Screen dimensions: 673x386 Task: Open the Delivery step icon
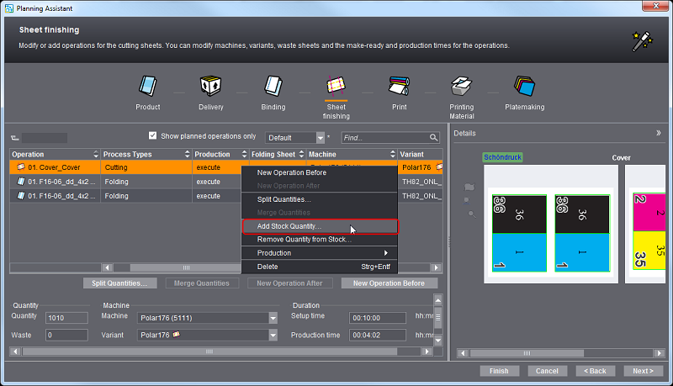[x=211, y=87]
